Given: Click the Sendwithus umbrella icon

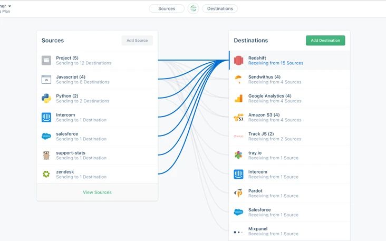Looking at the screenshot, I should point(238,79).
